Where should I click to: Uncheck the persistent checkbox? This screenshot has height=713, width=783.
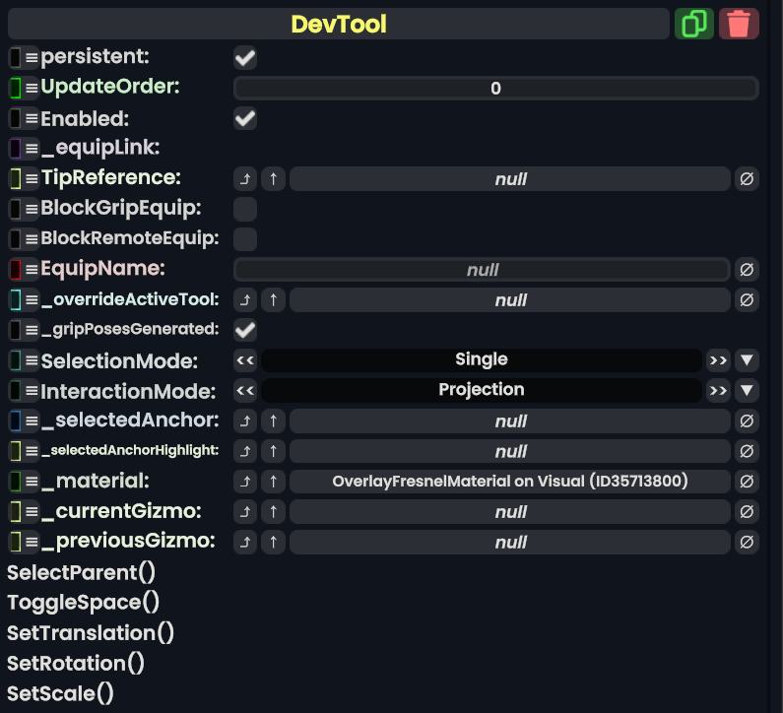(x=245, y=58)
